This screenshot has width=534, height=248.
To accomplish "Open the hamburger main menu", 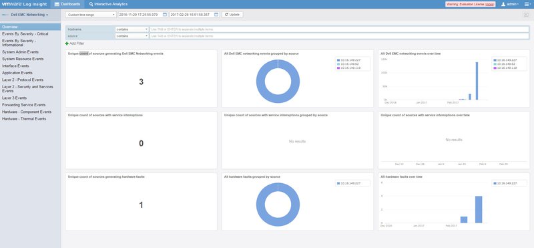I will pyautogui.click(x=527, y=4).
